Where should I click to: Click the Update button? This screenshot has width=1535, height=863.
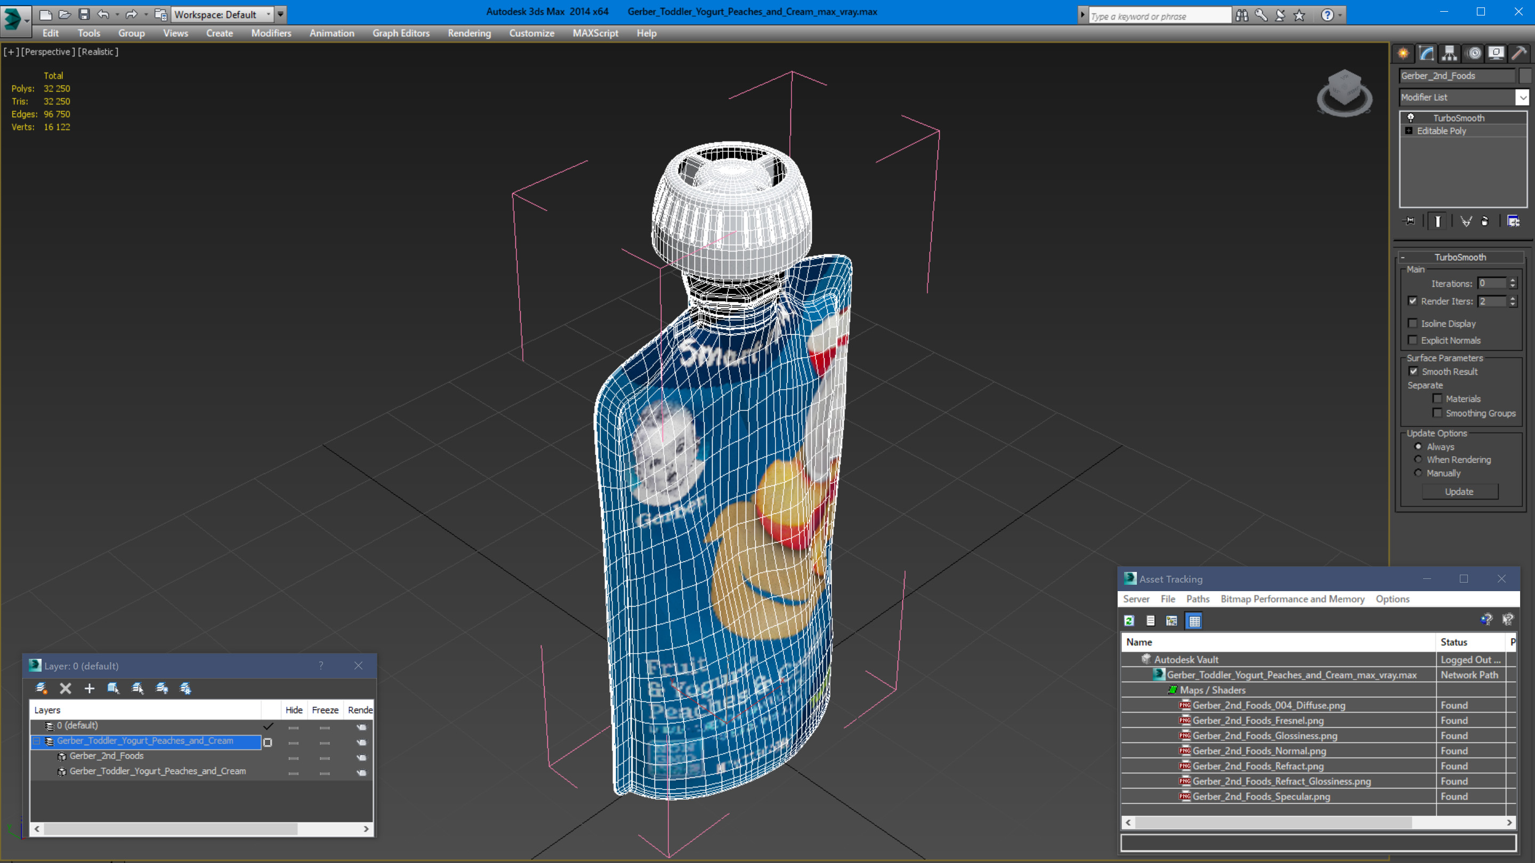pyautogui.click(x=1459, y=491)
